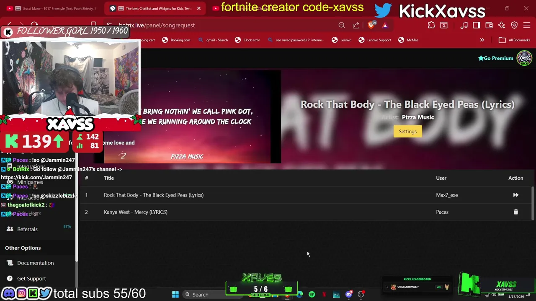This screenshot has width=536, height=301.
Task: Open the Leo AI sparkle icon
Action: click(502, 25)
